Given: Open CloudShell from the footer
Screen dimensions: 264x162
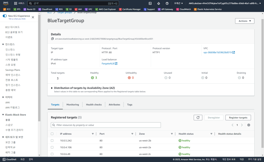Looking at the screenshot, I should [x=10, y=159].
